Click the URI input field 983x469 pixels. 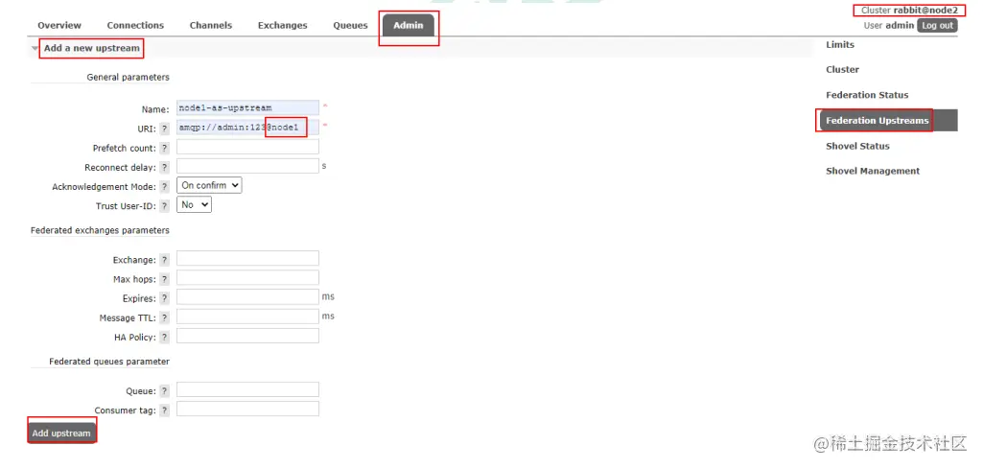(247, 128)
